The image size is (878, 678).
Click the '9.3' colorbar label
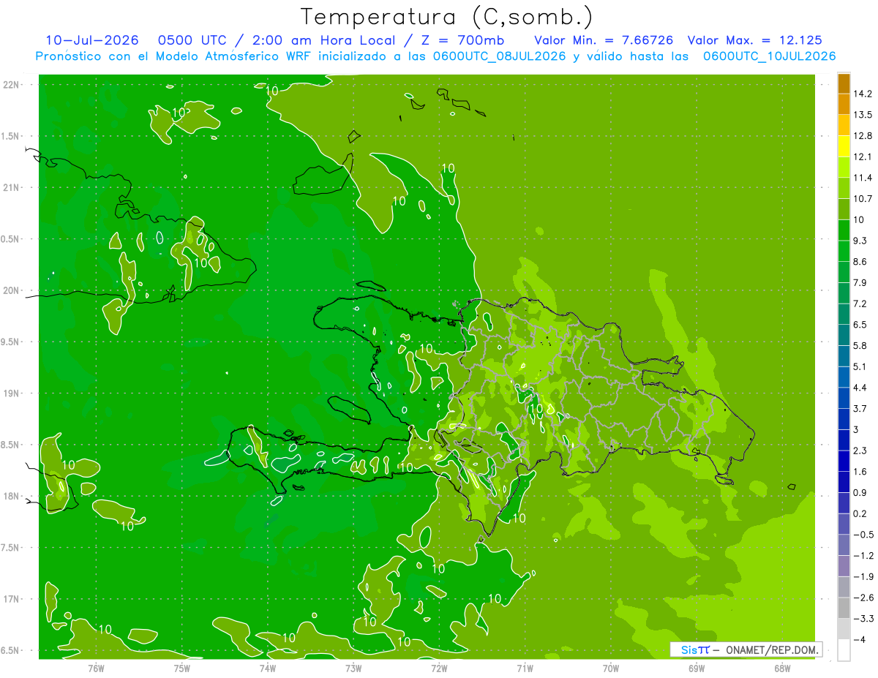pos(860,241)
